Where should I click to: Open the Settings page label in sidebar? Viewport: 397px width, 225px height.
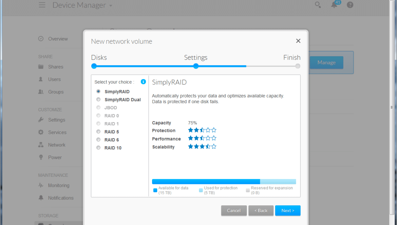(x=57, y=120)
